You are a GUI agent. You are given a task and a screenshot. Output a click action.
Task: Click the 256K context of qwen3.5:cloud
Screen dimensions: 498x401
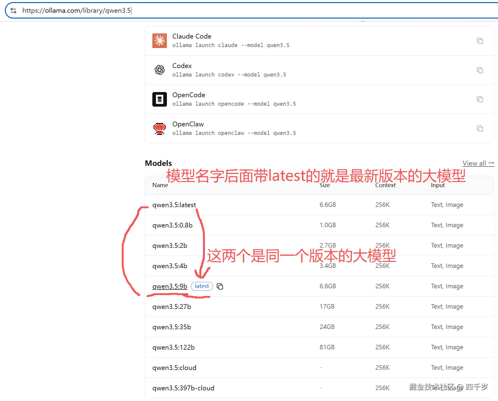click(382, 368)
